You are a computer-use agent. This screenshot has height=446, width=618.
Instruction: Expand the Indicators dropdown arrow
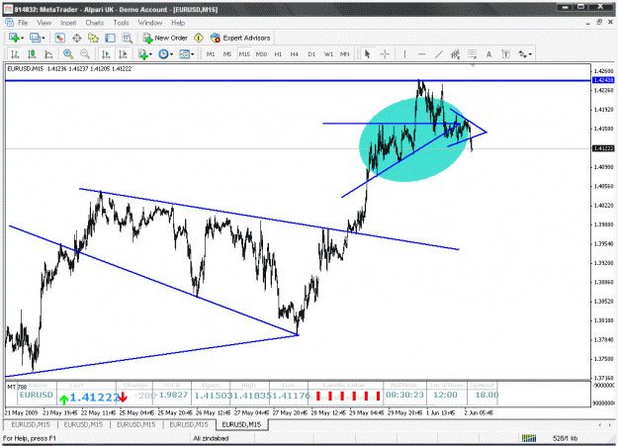click(151, 54)
